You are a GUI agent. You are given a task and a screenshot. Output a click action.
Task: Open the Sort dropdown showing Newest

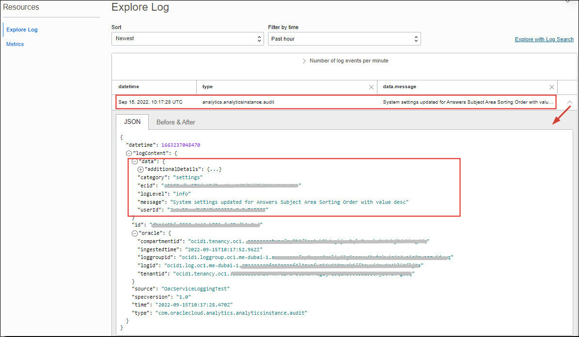[188, 38]
